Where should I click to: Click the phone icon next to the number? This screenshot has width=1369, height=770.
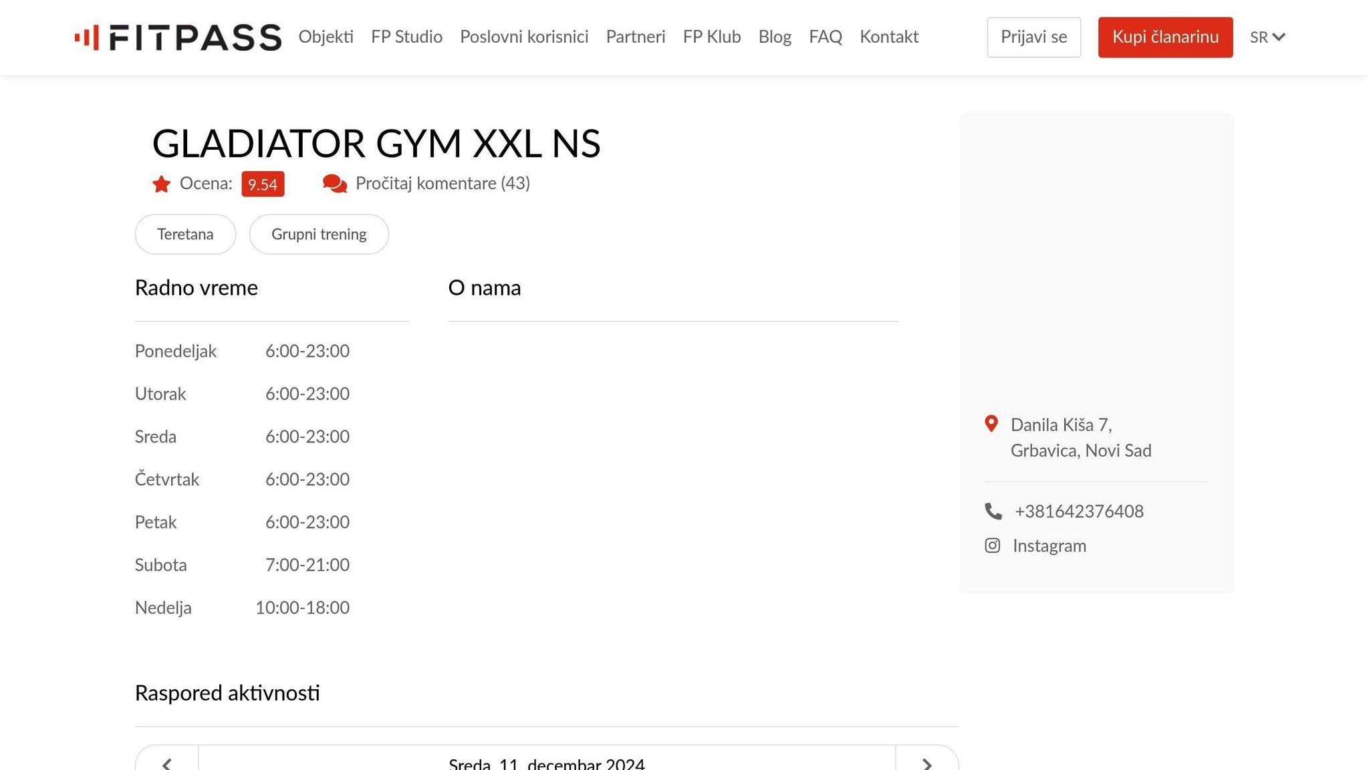tap(993, 511)
